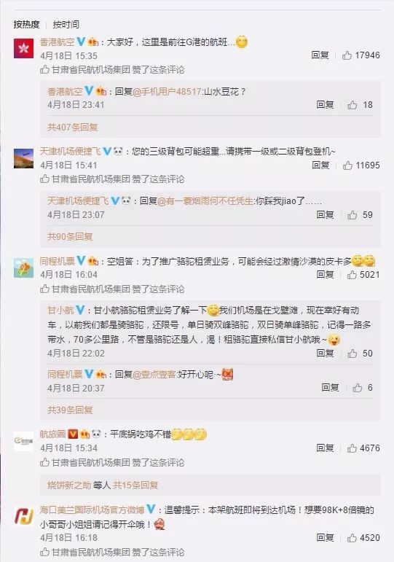Viewport: 394px width, 562px height.
Task: Expand 共407条回复 replies
Action: click(73, 128)
